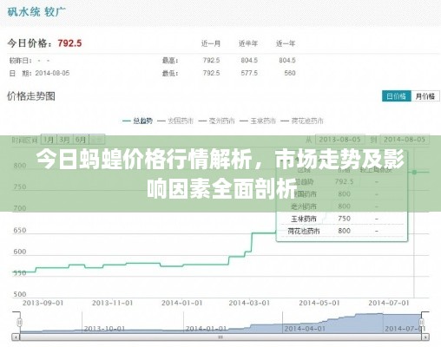Select the 1月 time range button
The height and width of the screenshot is (347, 441).
[x=49, y=140]
